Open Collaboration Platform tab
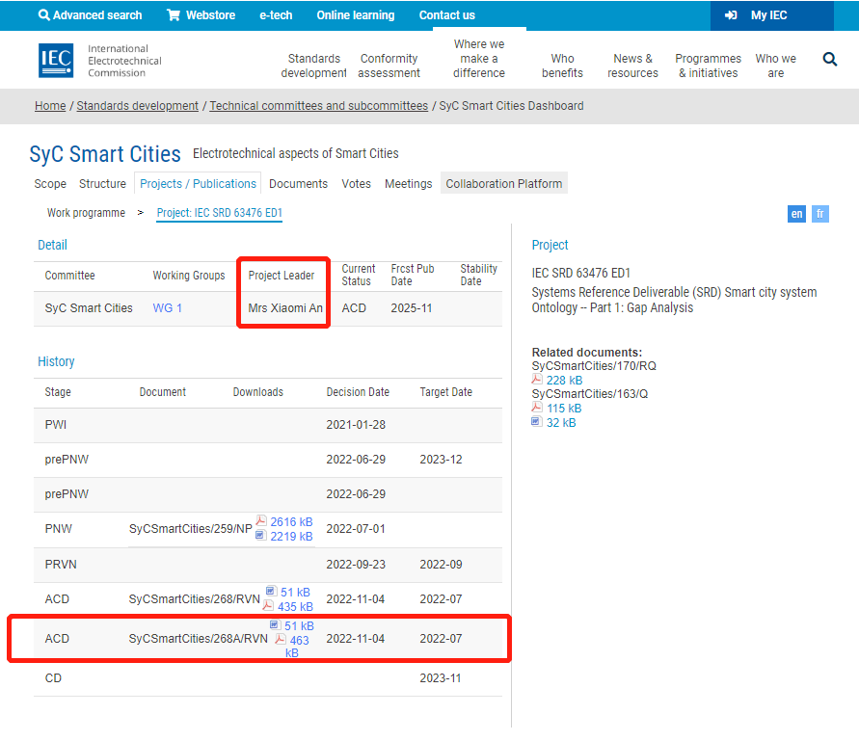Screen dimensions: 859x741 click(504, 184)
